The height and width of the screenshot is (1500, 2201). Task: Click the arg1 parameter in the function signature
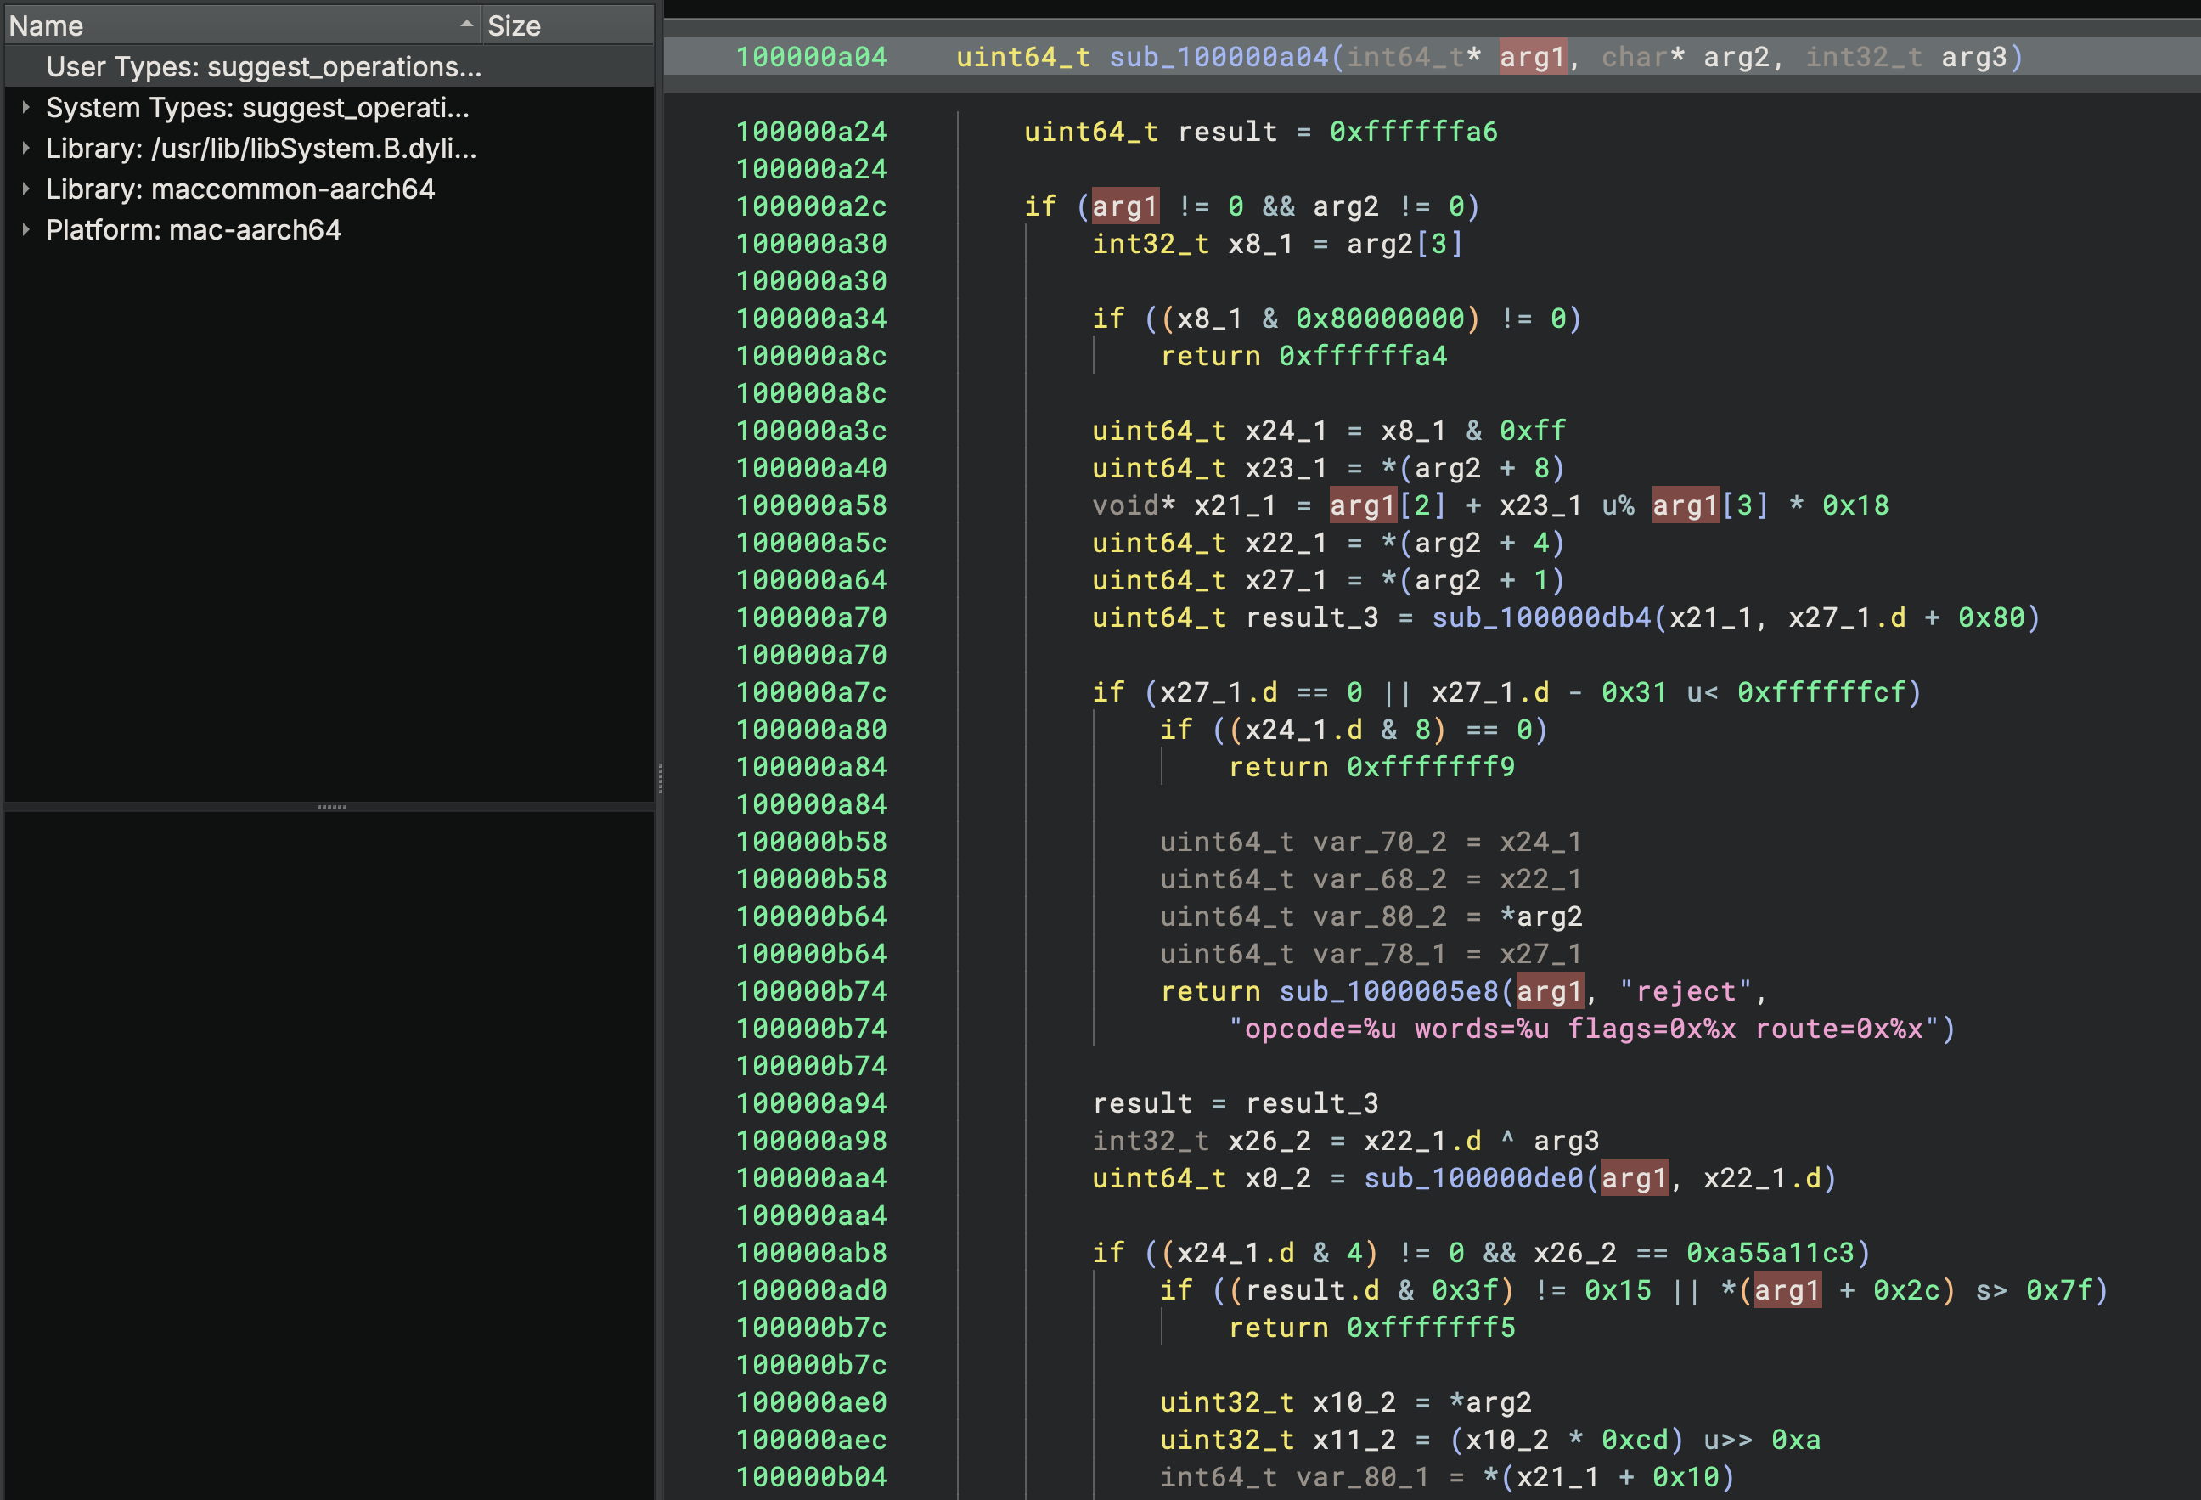(1533, 58)
